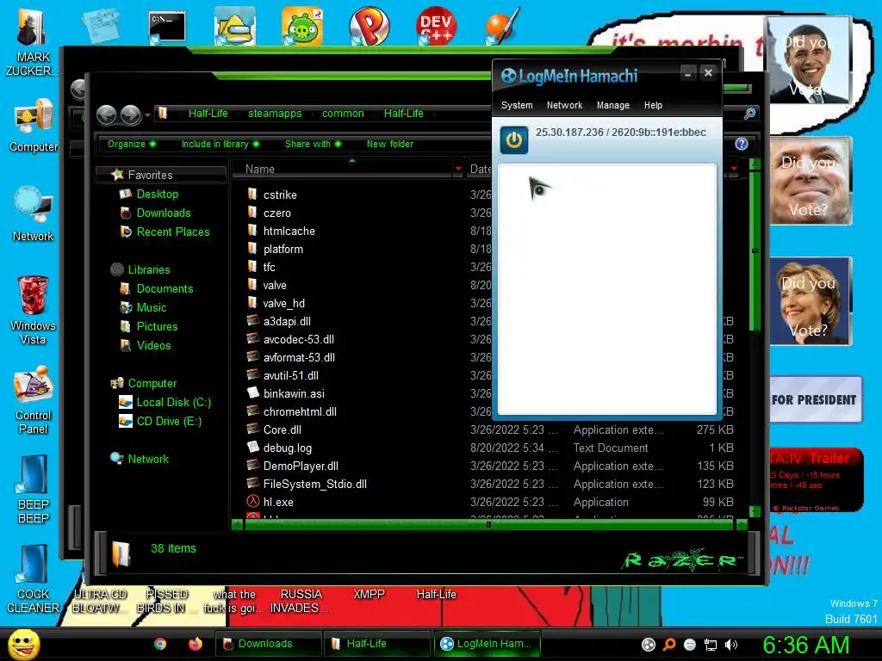Click the 6:36 AM taskbar clock
This screenshot has width=882, height=661.
pos(805,645)
